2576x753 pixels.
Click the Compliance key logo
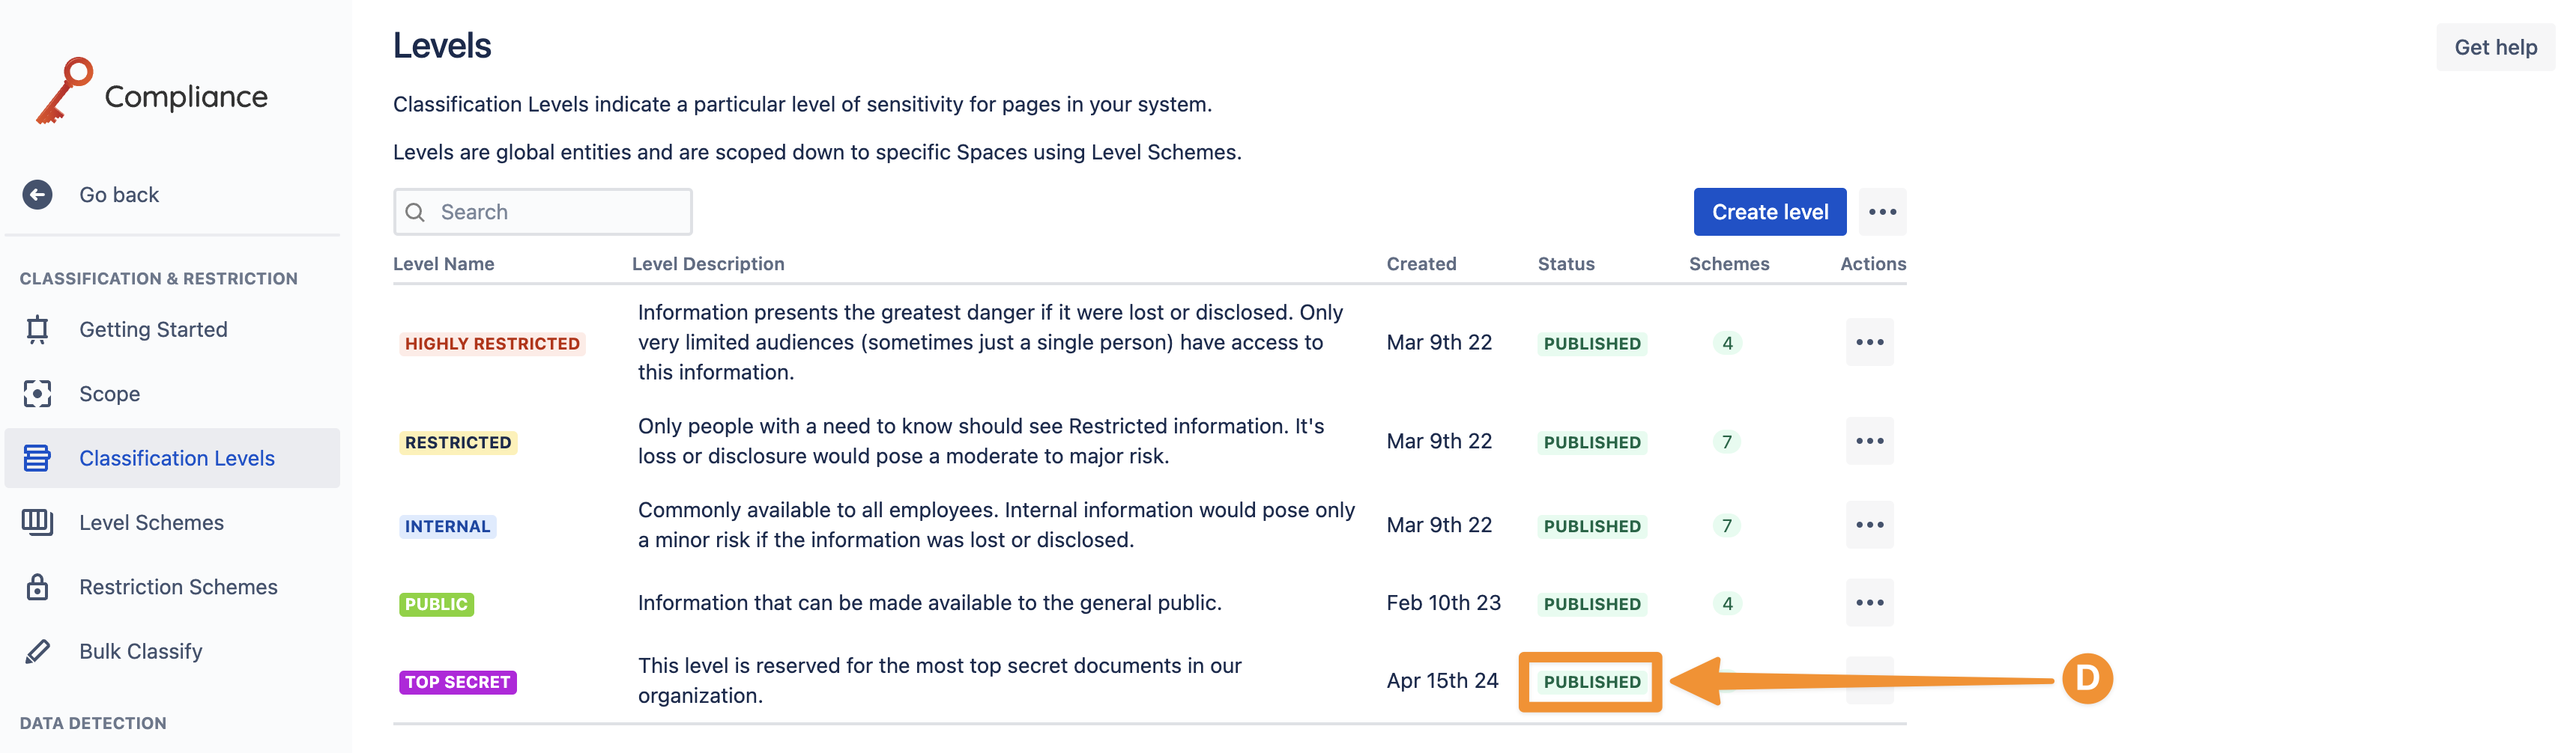[x=64, y=90]
